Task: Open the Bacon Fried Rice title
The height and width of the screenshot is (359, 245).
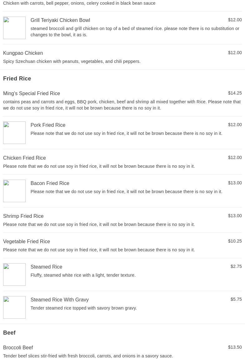Action: [50, 183]
